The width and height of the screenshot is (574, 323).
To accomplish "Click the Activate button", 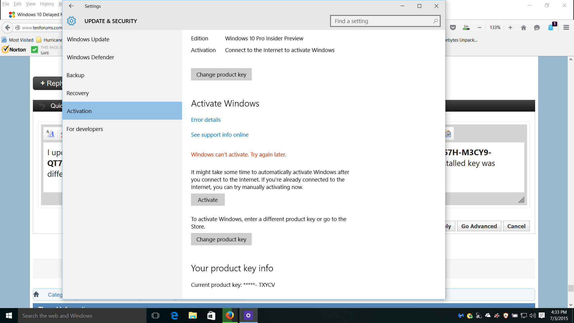I will click(208, 199).
